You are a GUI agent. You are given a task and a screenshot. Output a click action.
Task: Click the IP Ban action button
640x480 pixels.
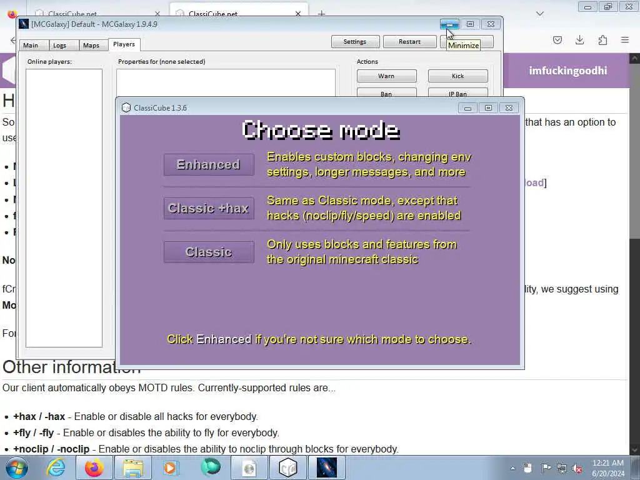pos(457,92)
